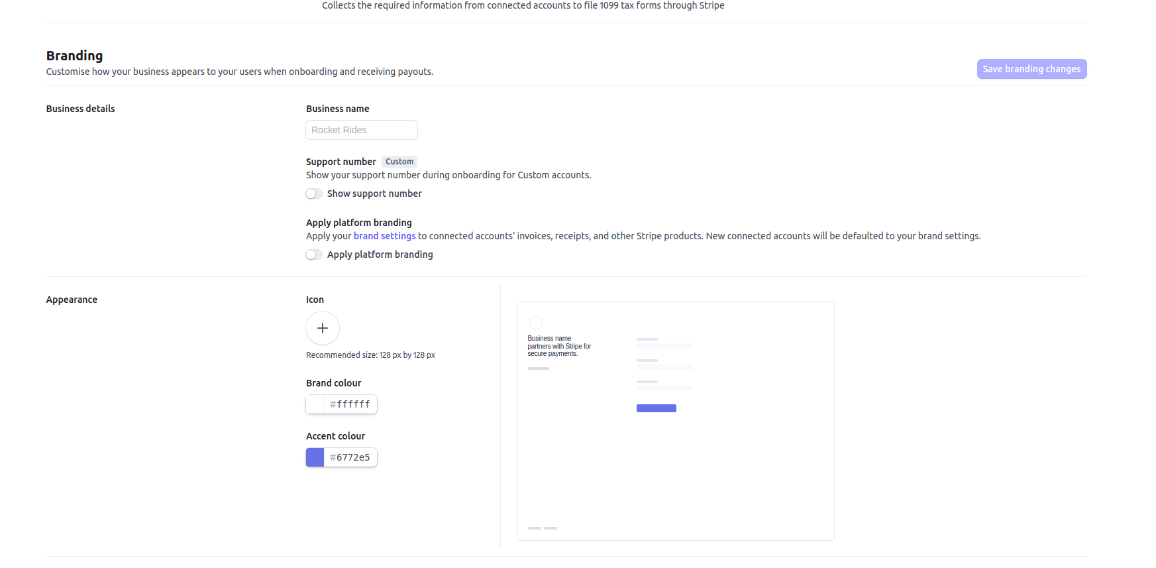Click the Appearance section label
1156x568 pixels.
[x=72, y=300]
